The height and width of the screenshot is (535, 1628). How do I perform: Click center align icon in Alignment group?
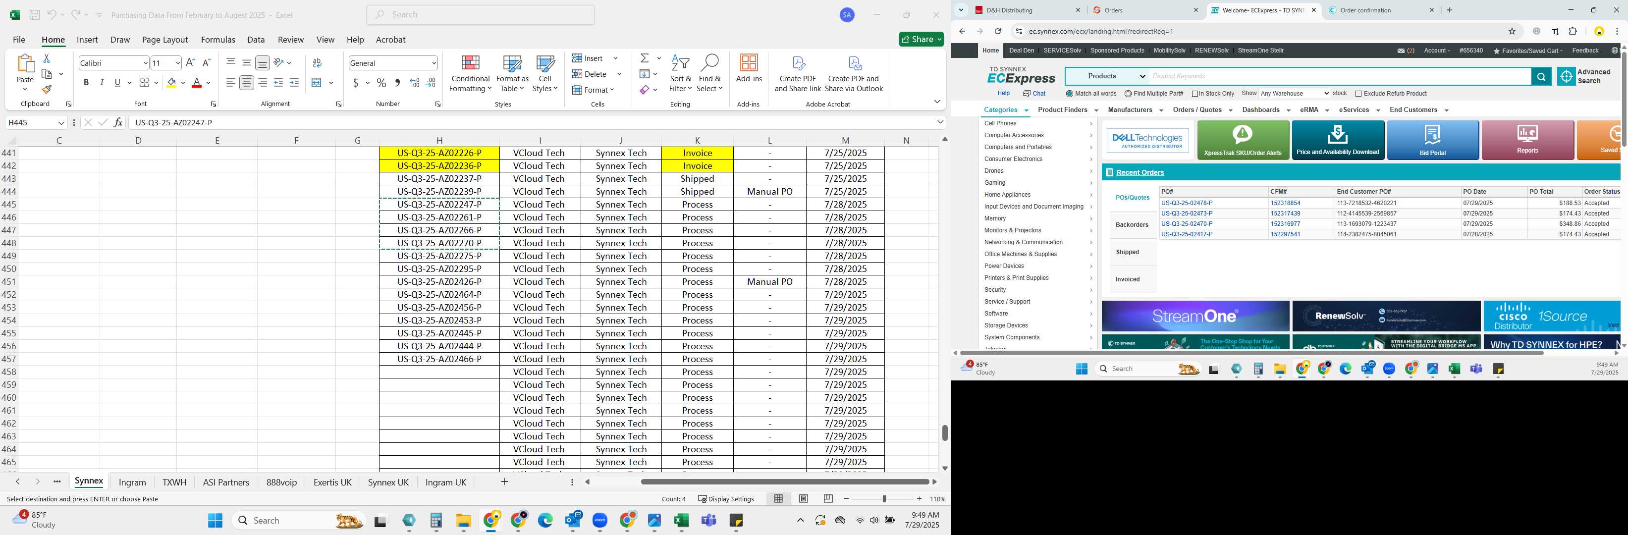(246, 83)
